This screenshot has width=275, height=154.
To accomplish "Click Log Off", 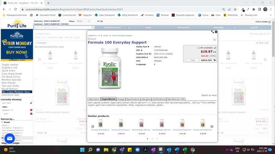I will tap(254, 27).
